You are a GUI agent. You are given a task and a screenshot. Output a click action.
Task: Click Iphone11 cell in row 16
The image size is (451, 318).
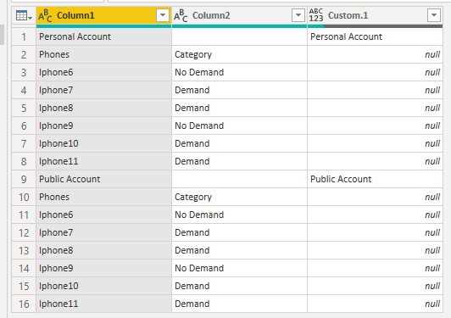coord(103,304)
